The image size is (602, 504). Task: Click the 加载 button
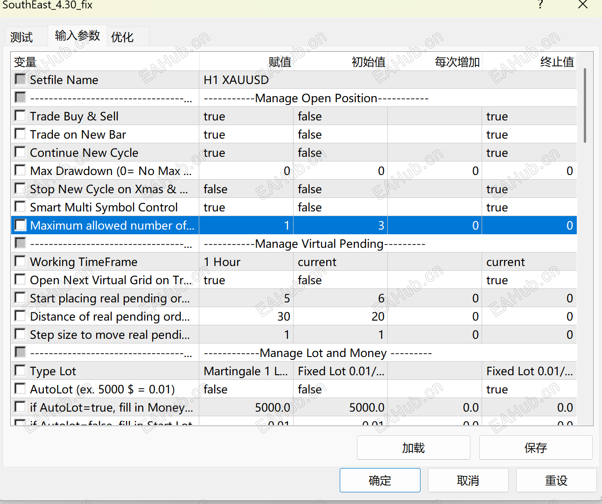tap(413, 448)
